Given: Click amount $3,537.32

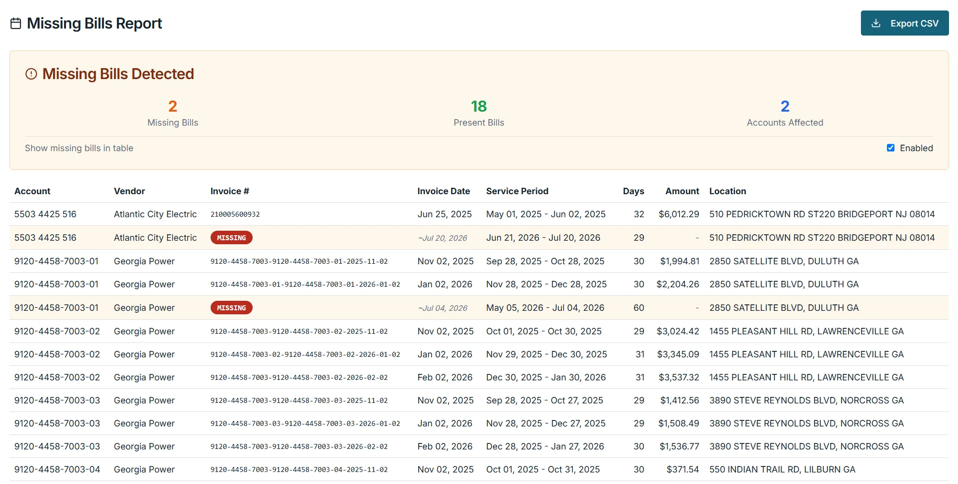Looking at the screenshot, I should coord(679,377).
